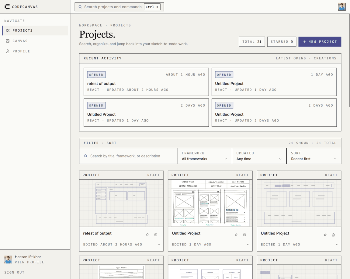Click the Starred 0 counter button
This screenshot has width=350, height=279.
[282, 42]
